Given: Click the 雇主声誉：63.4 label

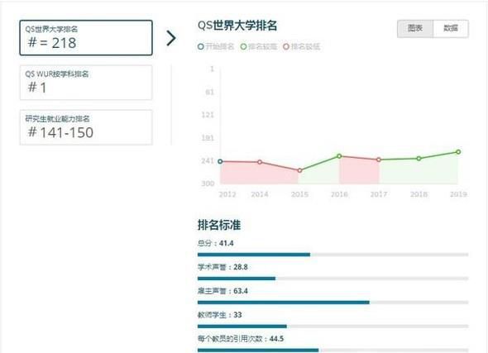Looking at the screenshot, I should pyautogui.click(x=222, y=291).
